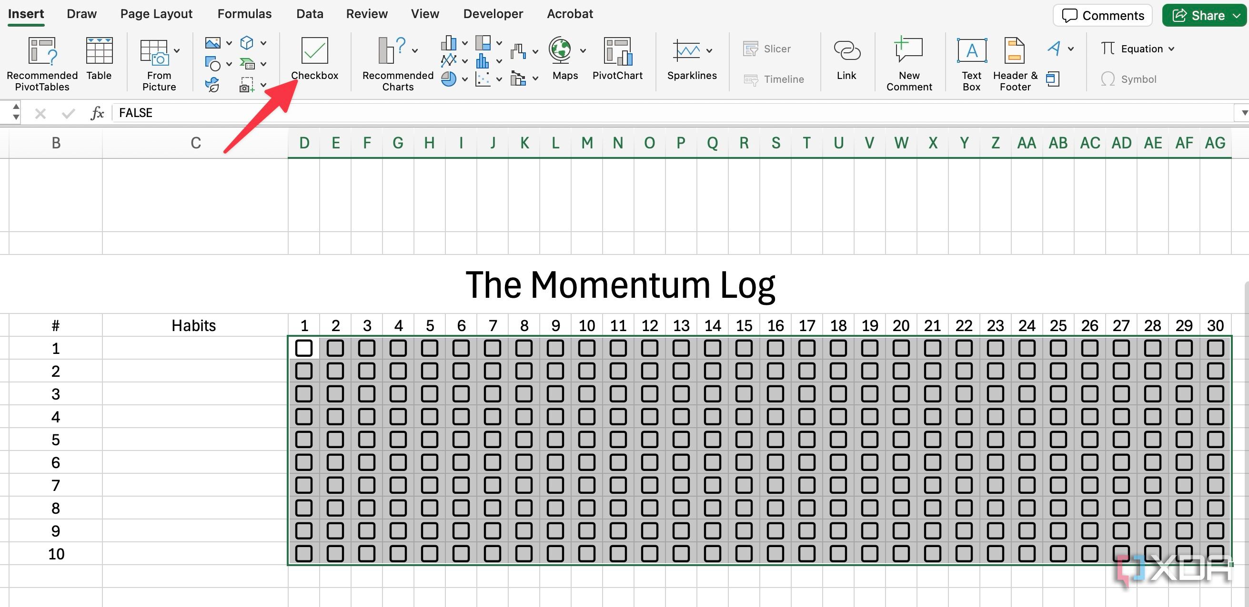Open the Recommended PivotTables tool
The image size is (1249, 607).
coord(41,62)
